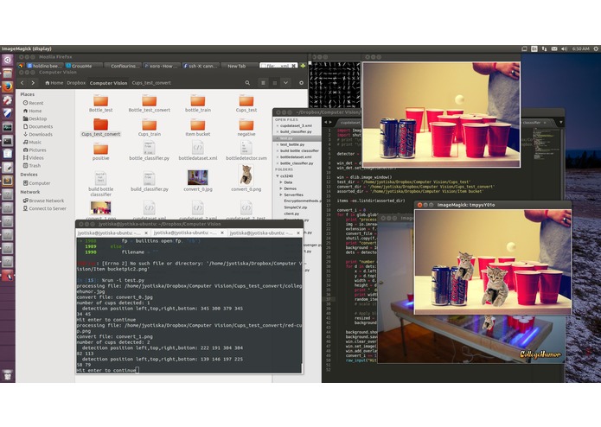Launch Firefox from the Unity launcher
Screen dimensions: 601x427
(7, 87)
